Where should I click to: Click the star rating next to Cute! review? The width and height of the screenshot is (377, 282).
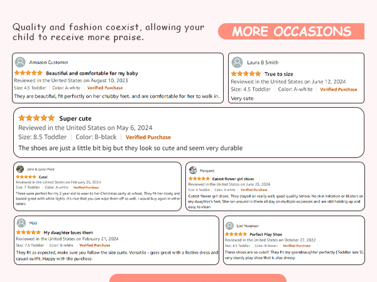[26, 177]
